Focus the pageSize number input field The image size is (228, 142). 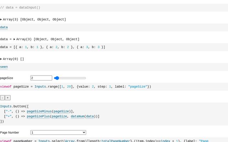point(41,78)
